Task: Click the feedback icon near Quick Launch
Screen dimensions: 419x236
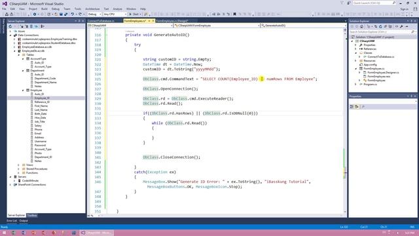Action: tap(349, 3)
